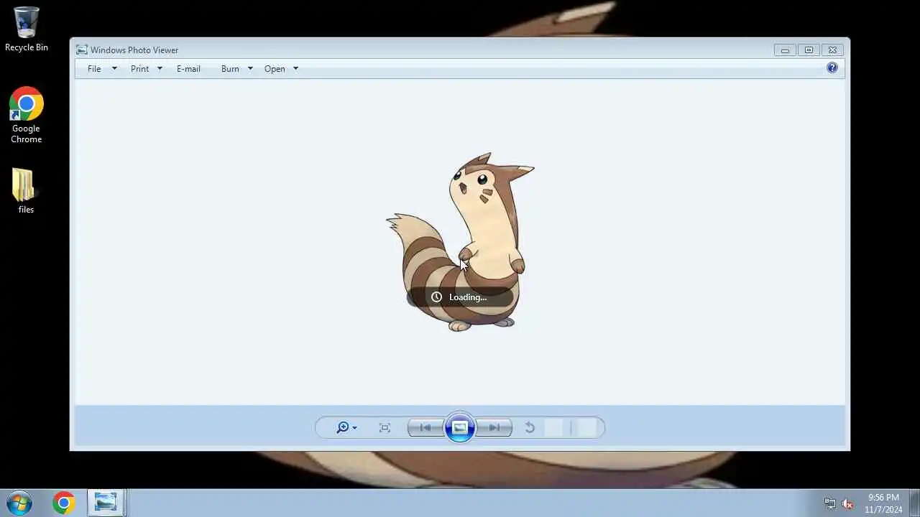Select the Google Chrome desktop shortcut

click(27, 116)
